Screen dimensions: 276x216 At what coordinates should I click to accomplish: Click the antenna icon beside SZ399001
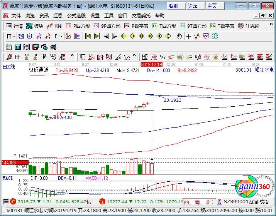(219, 202)
